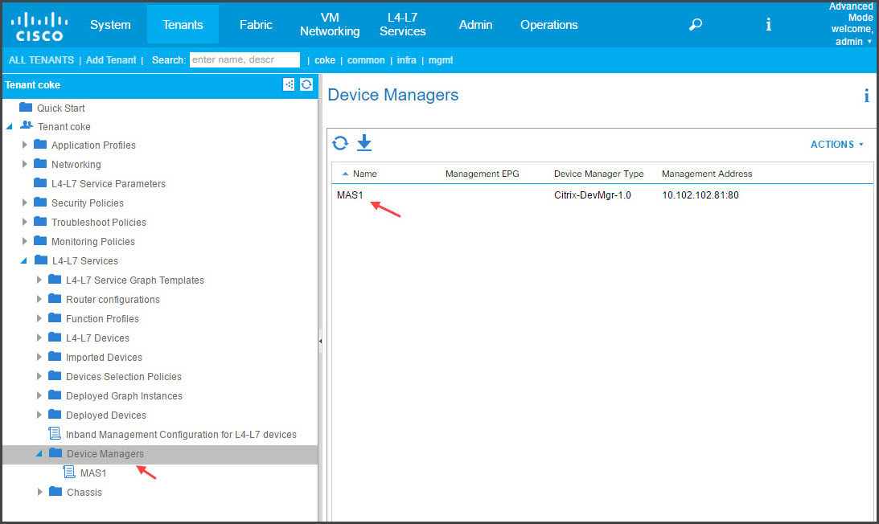Click the download icon above the table
Image resolution: width=879 pixels, height=524 pixels.
[364, 143]
